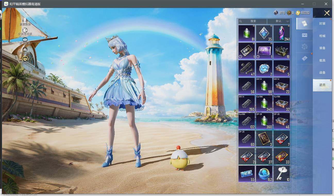Select the MK14 paint can item 98
Screen dimensions: 334x196
point(264,86)
